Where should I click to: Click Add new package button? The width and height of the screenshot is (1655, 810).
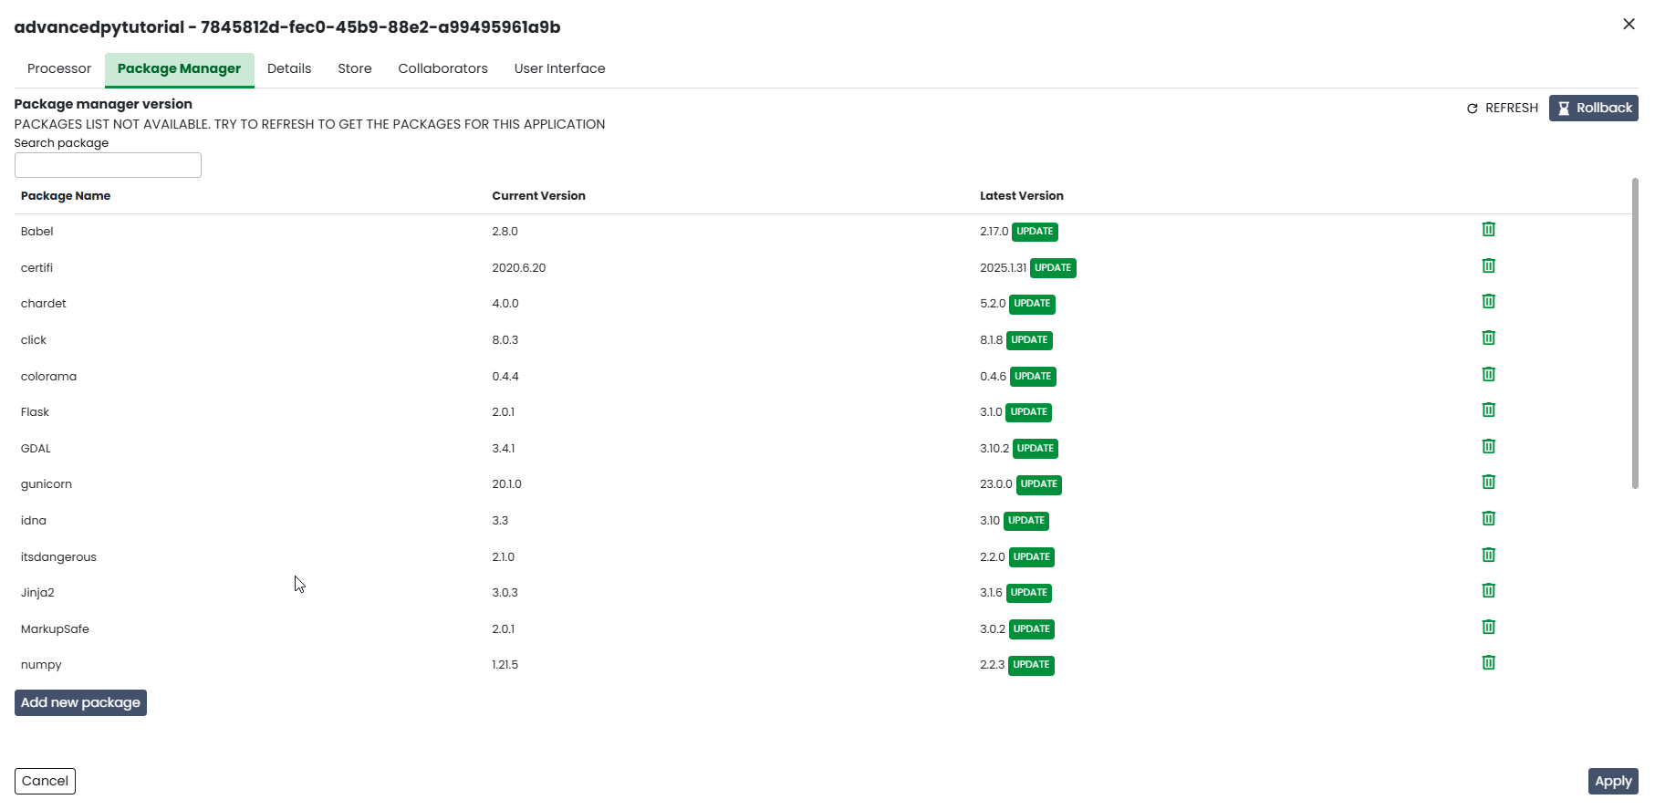pos(80,702)
